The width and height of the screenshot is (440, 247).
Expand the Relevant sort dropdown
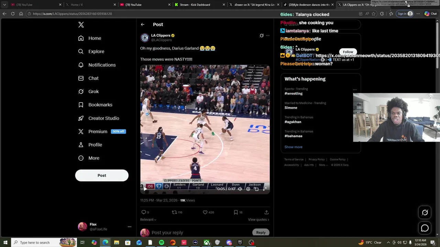pyautogui.click(x=148, y=220)
